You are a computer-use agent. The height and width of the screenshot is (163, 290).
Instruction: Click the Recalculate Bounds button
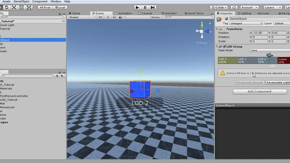click(250, 82)
